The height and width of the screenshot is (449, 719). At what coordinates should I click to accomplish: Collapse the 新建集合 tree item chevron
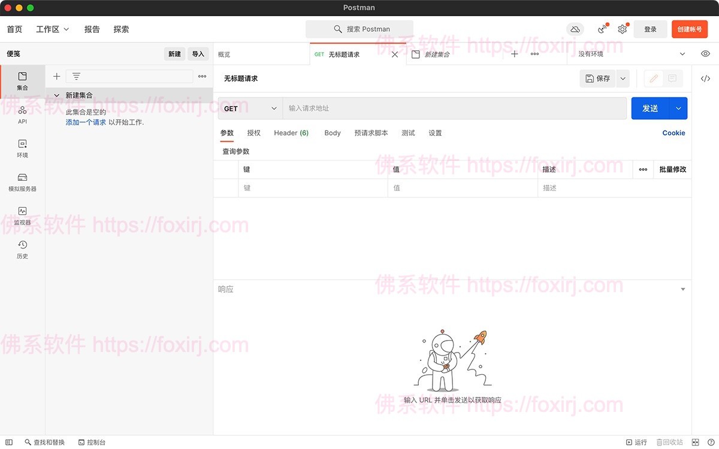click(56, 95)
